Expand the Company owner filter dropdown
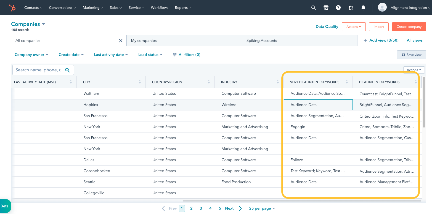 (31, 55)
